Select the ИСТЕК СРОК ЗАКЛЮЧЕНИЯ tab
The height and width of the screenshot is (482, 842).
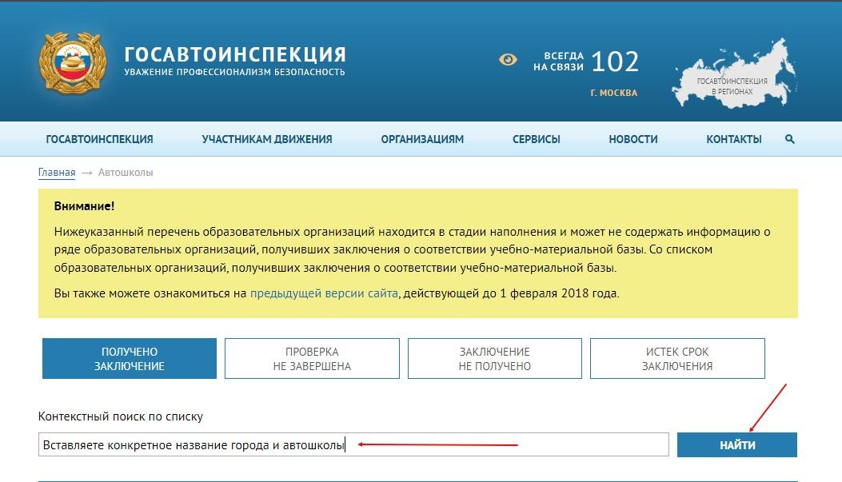677,359
